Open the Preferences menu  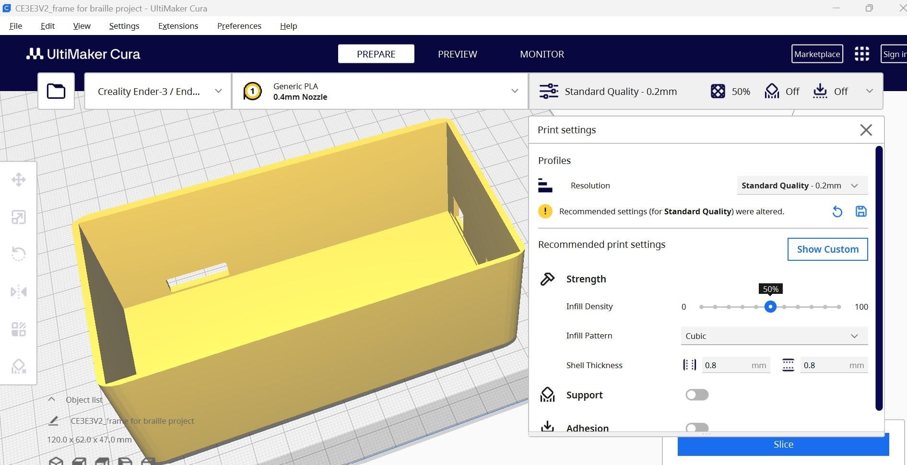pos(239,26)
